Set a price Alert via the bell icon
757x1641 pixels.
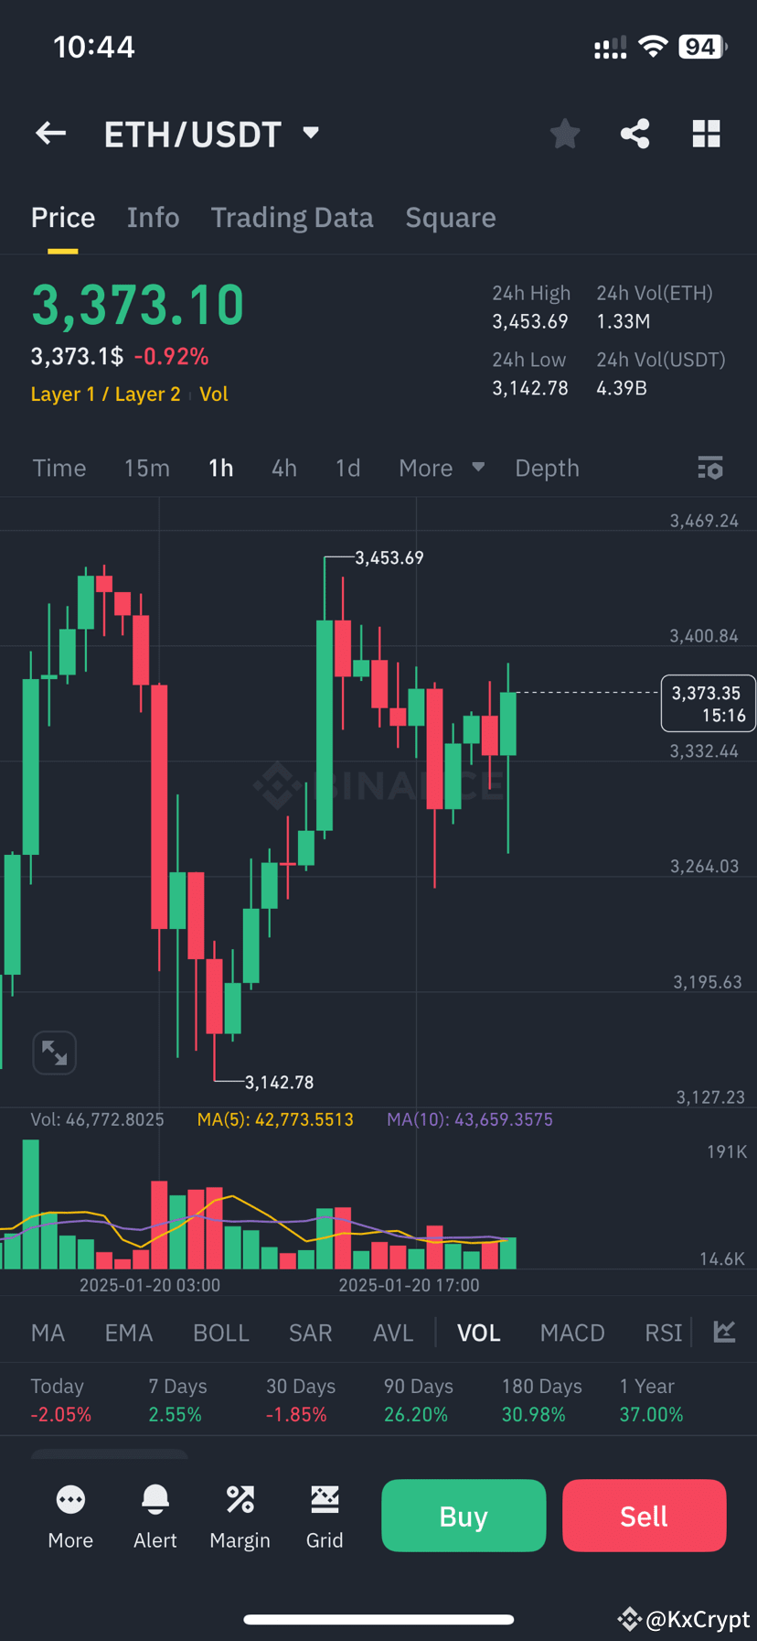click(x=155, y=1515)
